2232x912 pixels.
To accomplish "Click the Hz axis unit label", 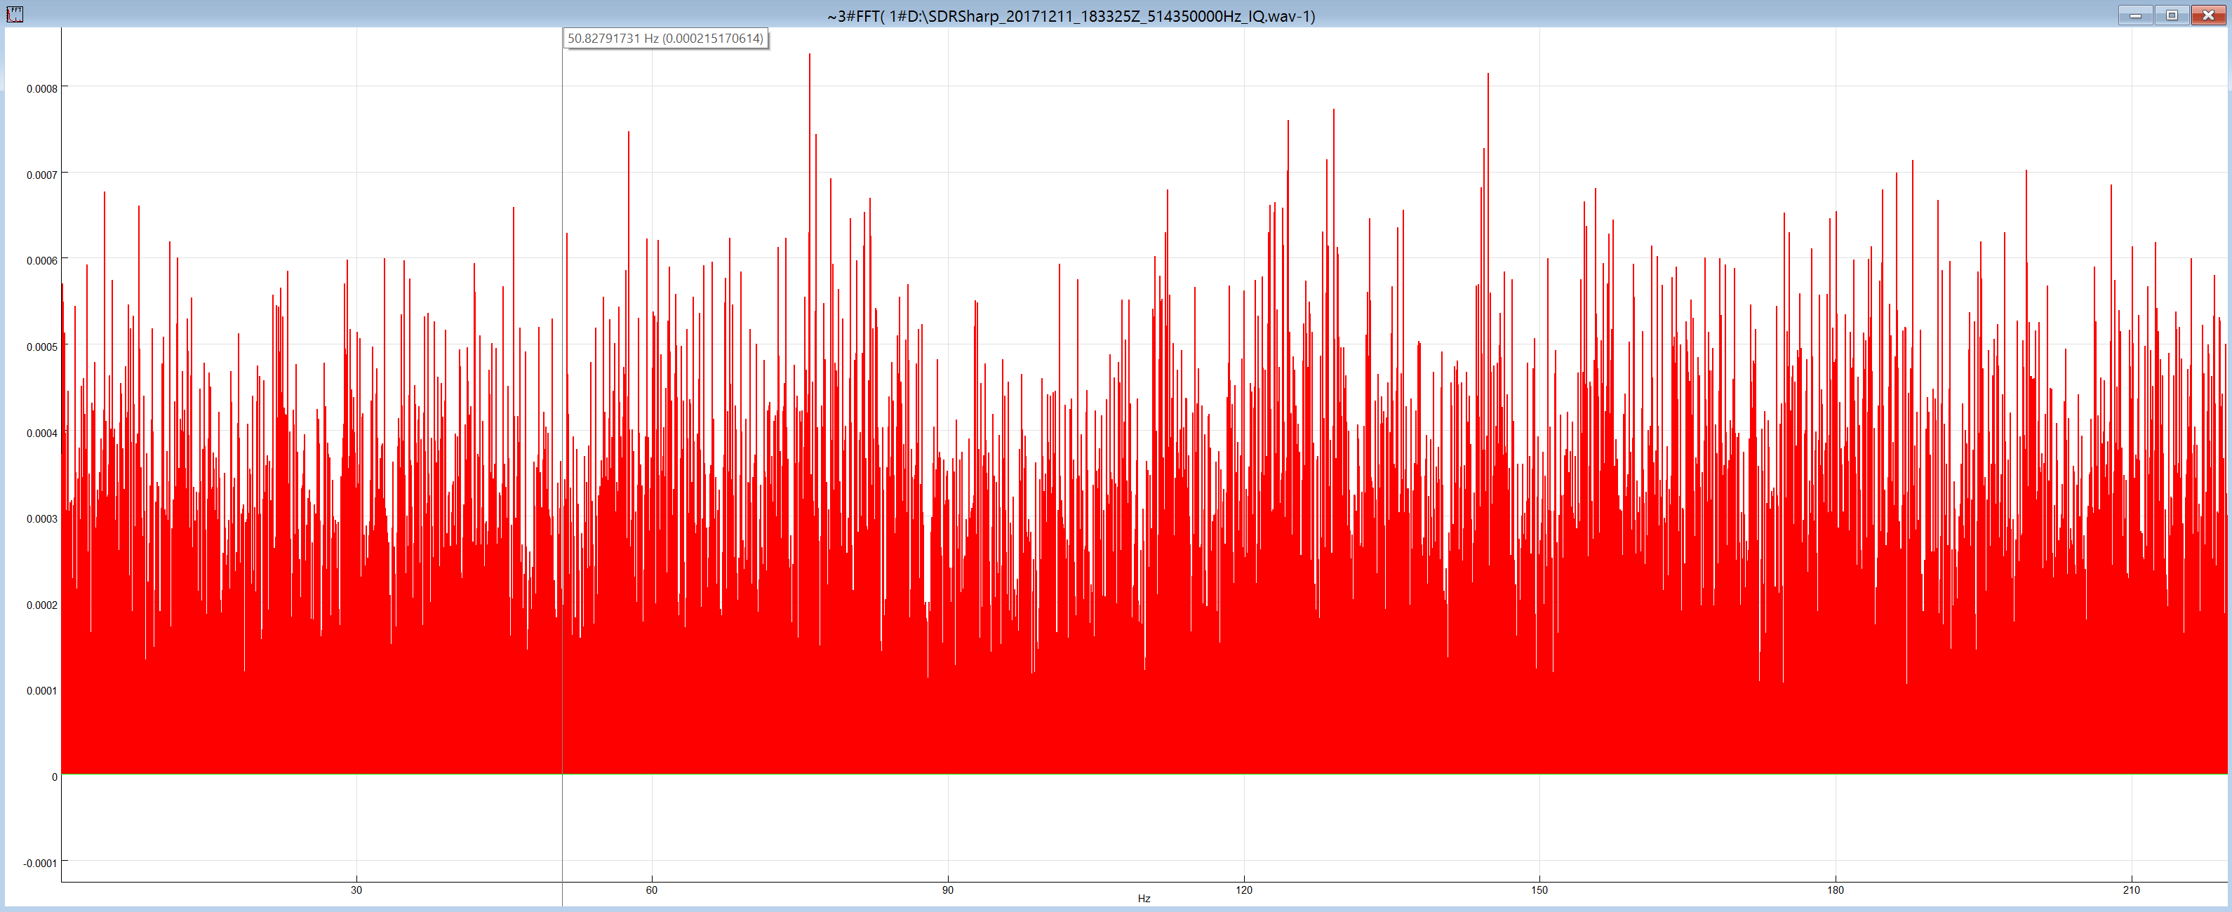I will coord(1144,899).
